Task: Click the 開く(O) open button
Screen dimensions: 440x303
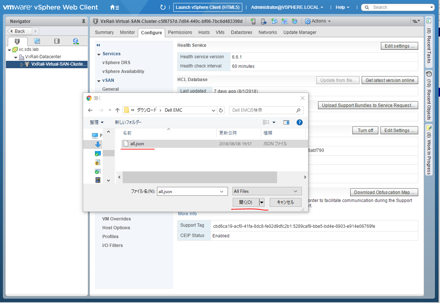Action: (246, 202)
